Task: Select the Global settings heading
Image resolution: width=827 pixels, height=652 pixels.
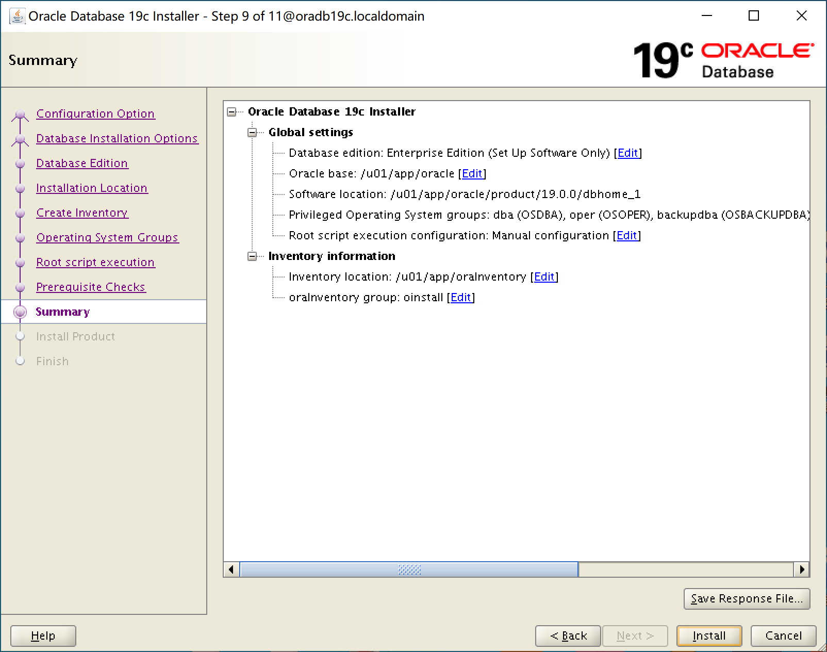Action: pos(311,133)
